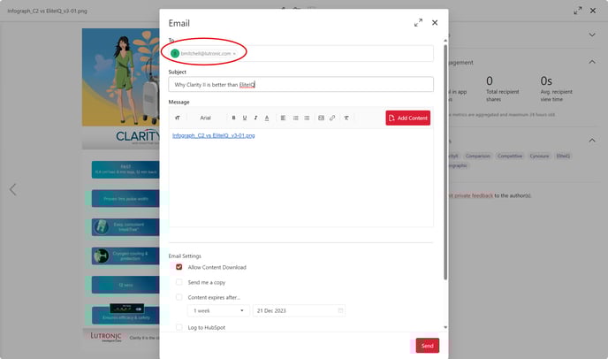Open the expiry date calendar picker
Image resolution: width=608 pixels, height=359 pixels.
pos(340,311)
